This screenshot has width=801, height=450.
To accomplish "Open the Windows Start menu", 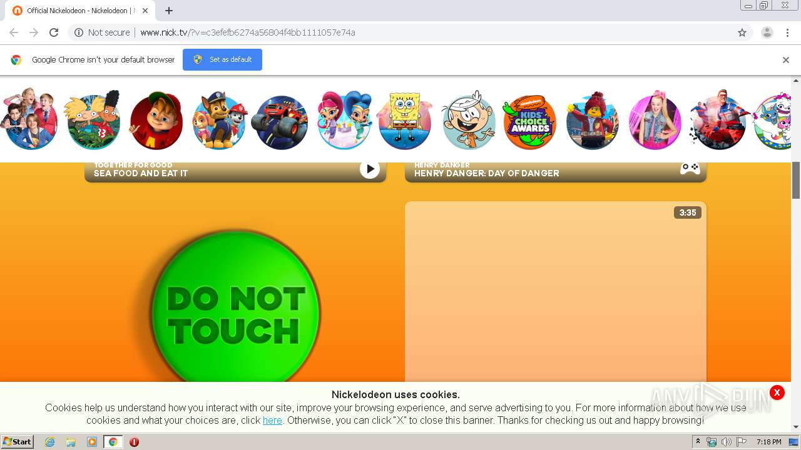I will click(17, 442).
